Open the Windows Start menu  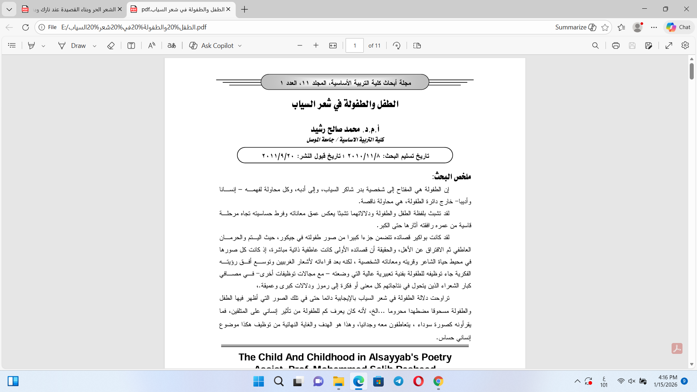[x=259, y=381]
